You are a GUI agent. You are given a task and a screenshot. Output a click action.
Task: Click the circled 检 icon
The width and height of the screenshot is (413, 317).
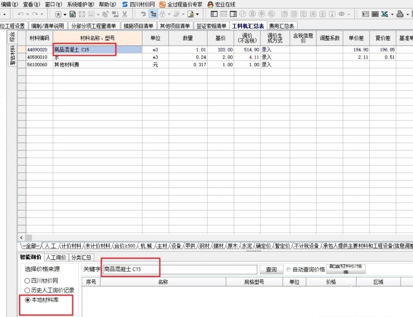pos(271,14)
